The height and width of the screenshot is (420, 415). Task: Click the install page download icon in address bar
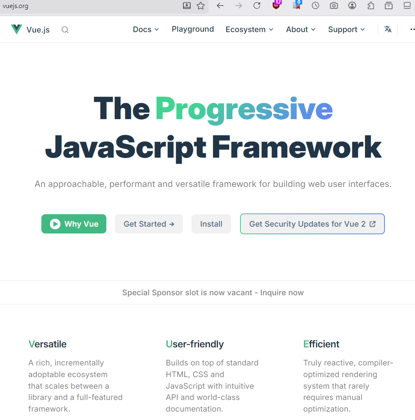coord(187,6)
